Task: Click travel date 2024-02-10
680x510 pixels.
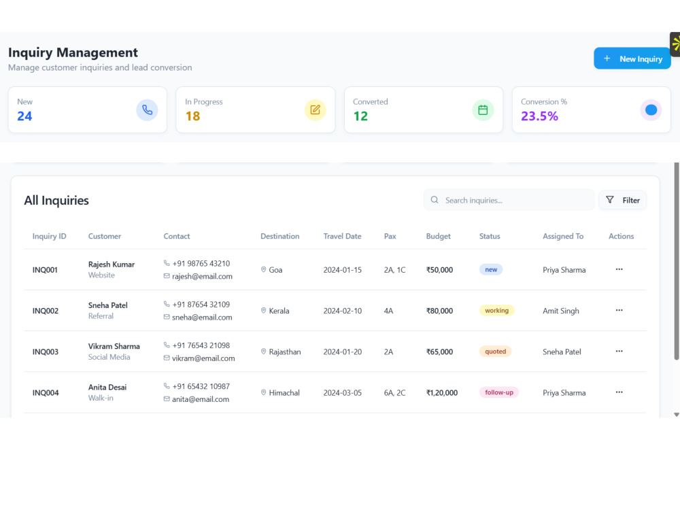Action: pyautogui.click(x=342, y=311)
